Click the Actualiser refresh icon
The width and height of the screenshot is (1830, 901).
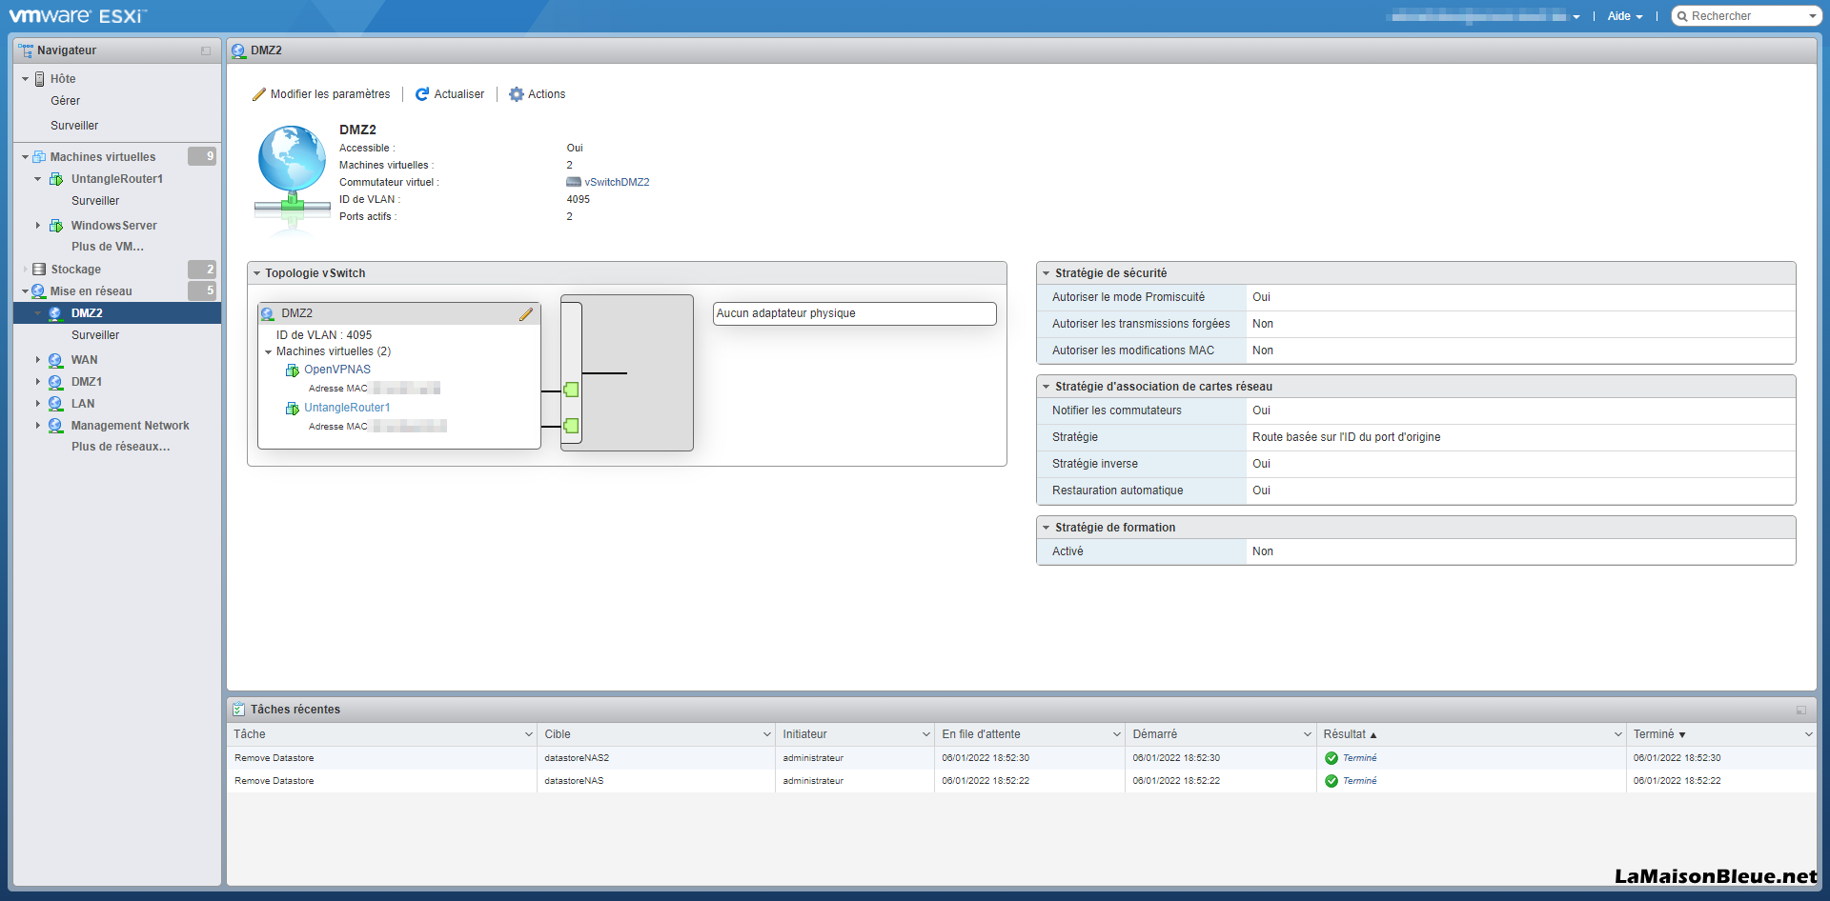pos(422,94)
